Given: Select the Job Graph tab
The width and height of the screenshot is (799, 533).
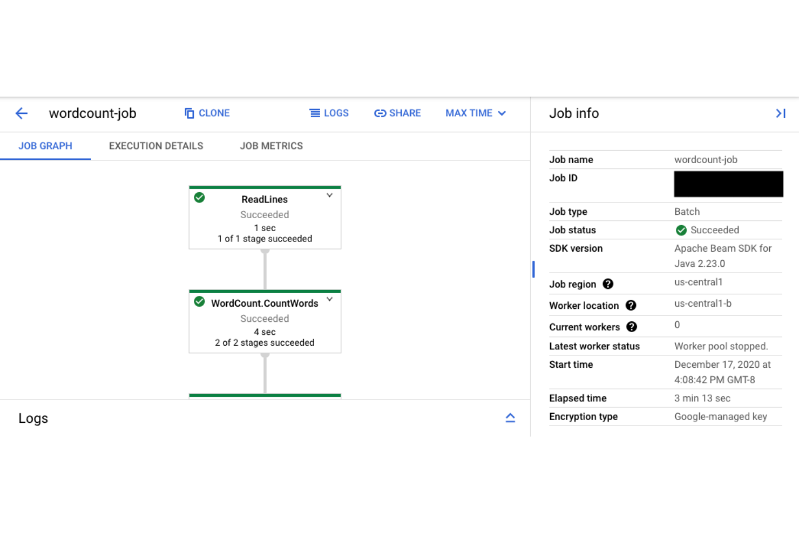Looking at the screenshot, I should point(45,146).
